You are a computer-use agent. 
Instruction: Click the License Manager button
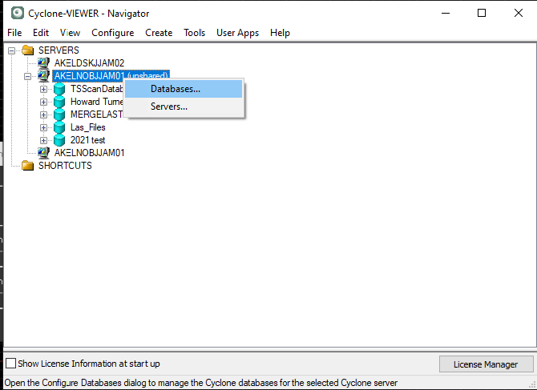click(485, 364)
